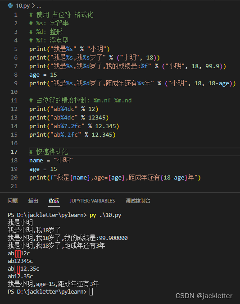Click comment '# 占位符的精度控制: %m.nf %m.nd'

tap(81, 101)
